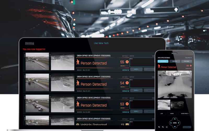Click the orange circle indicator beside 55

127,62
